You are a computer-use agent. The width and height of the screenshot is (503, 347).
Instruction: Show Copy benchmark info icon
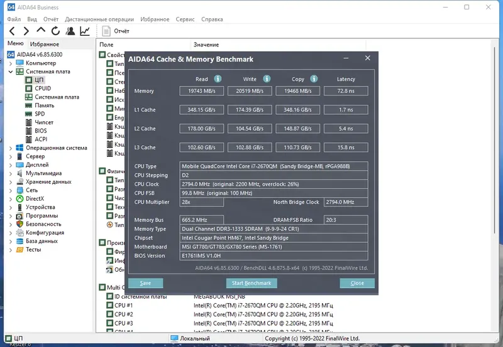pos(314,78)
